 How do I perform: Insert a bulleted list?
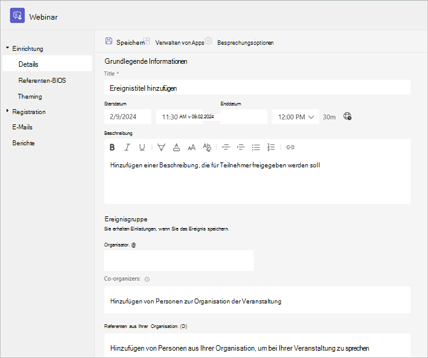[256, 147]
